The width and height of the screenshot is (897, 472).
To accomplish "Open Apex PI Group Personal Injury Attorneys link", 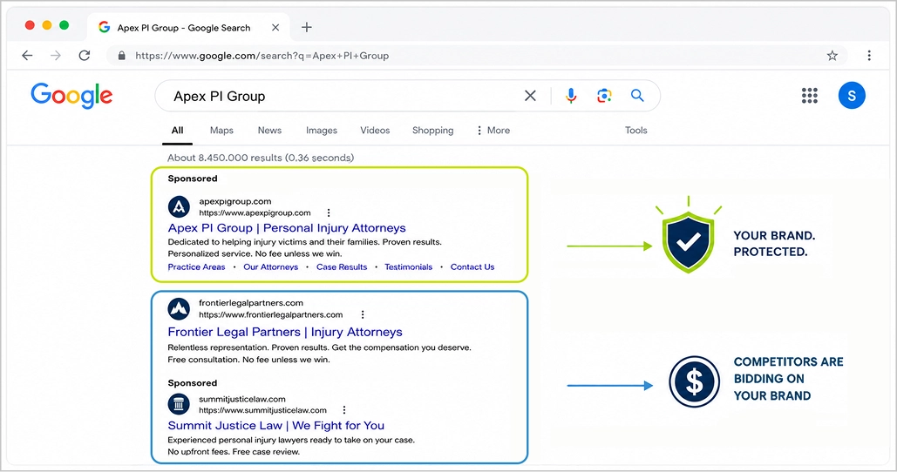I will point(287,228).
